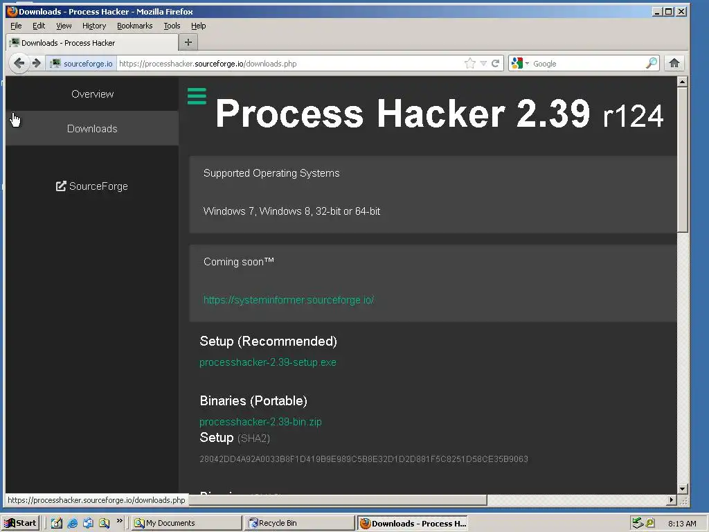Click the Firefox back arrow button
This screenshot has width=709, height=532.
[x=19, y=63]
